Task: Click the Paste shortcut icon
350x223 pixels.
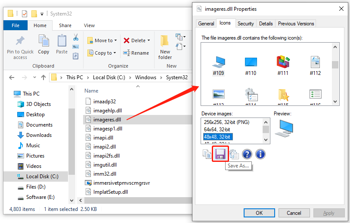Action: [x=76, y=56]
